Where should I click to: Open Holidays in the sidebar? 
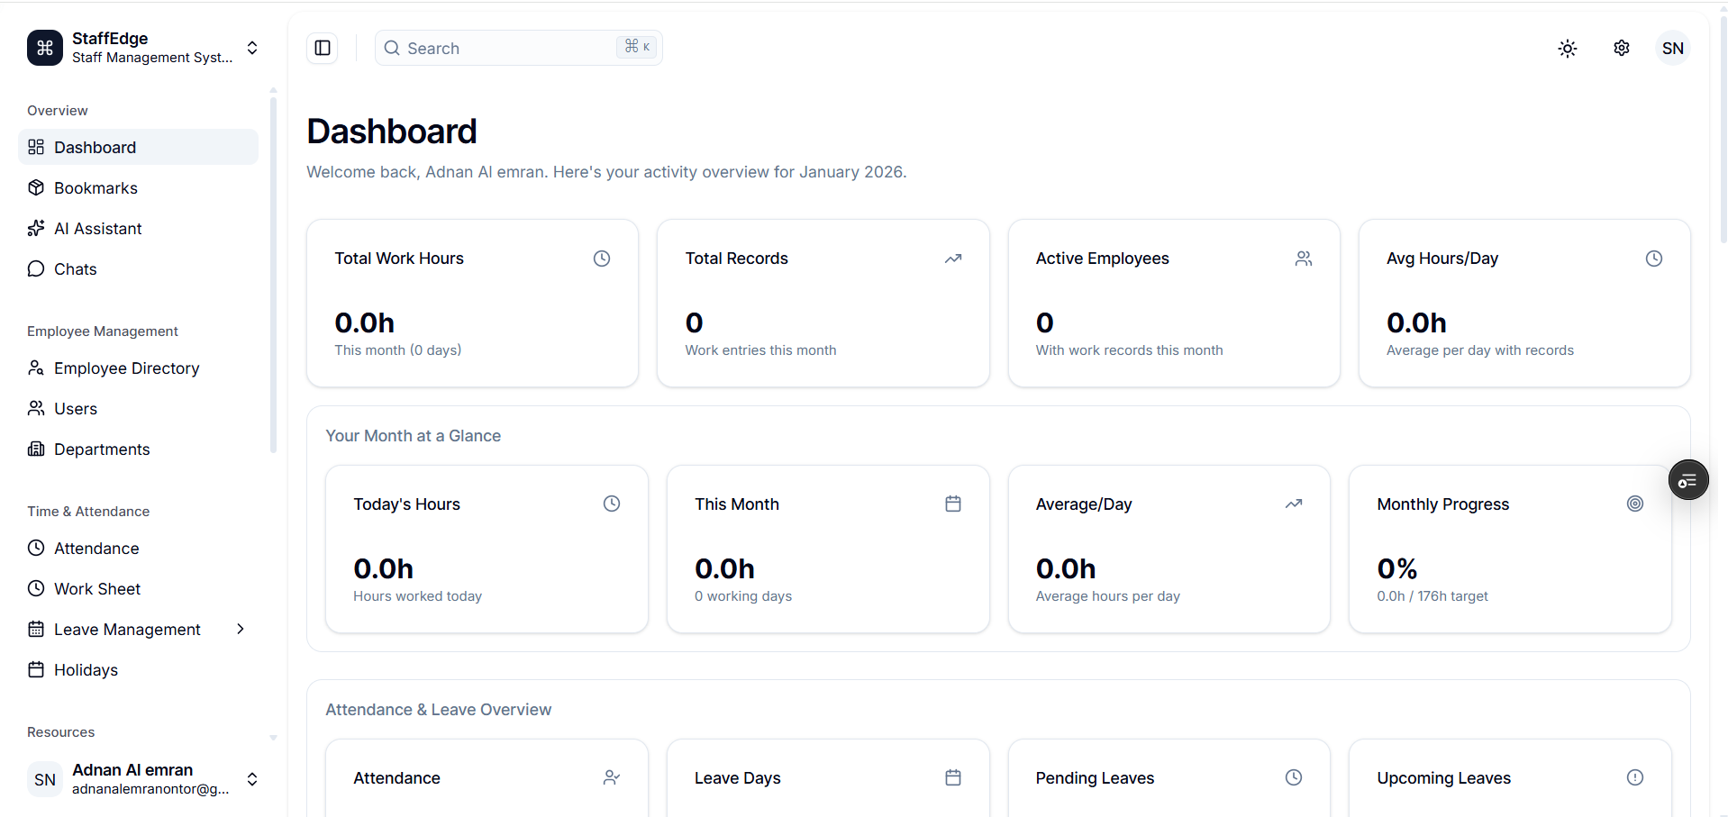[x=138, y=669]
